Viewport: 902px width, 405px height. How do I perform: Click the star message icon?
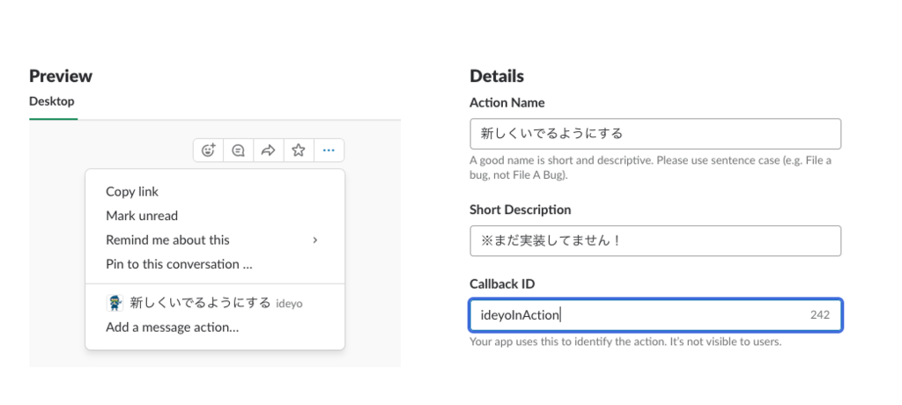[298, 151]
